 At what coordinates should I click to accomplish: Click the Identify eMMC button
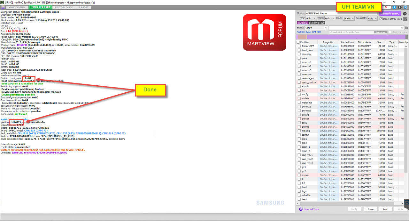pyautogui.click(x=390, y=13)
